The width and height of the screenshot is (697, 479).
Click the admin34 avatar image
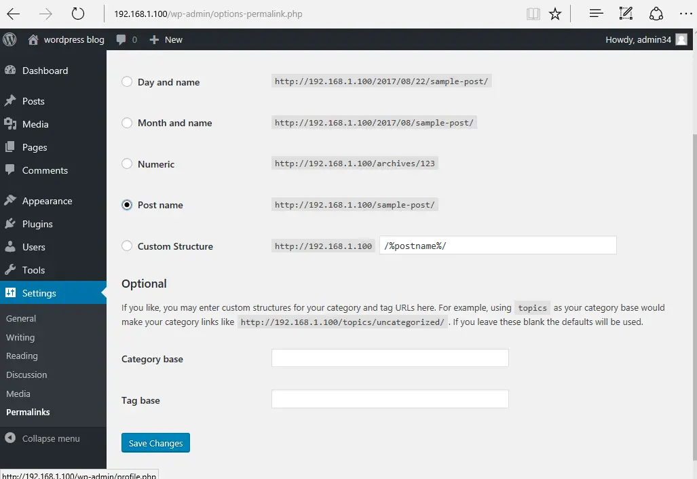pos(681,39)
